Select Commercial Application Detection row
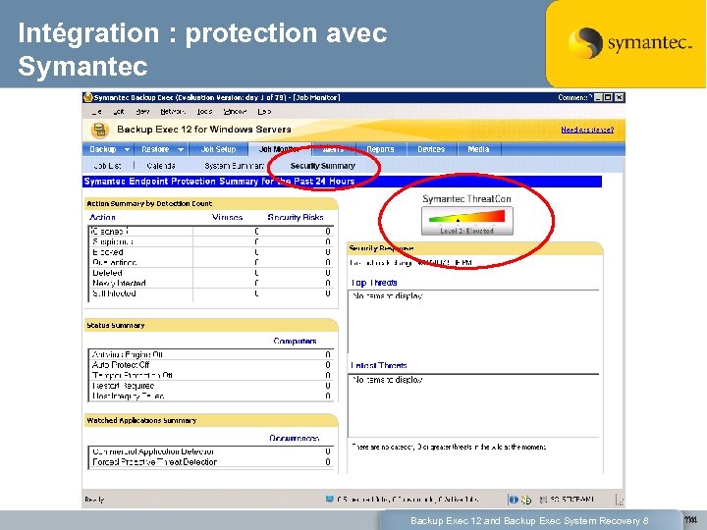The height and width of the screenshot is (530, 707). point(211,451)
